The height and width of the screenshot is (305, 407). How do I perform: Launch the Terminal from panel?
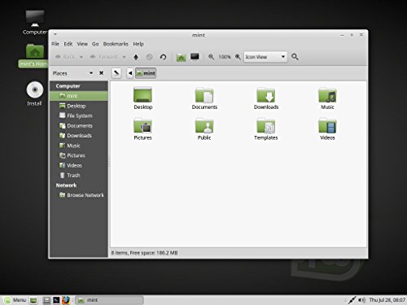tap(56, 300)
